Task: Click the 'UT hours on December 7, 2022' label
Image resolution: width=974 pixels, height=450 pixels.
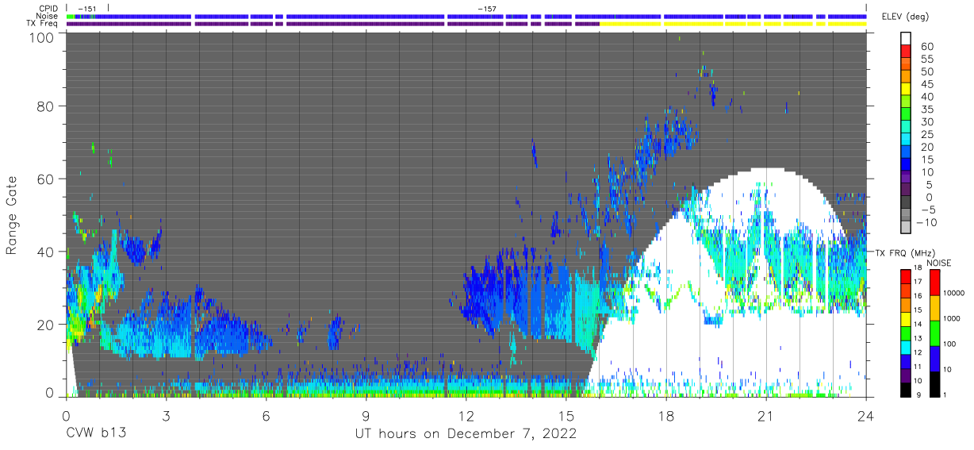Action: (x=465, y=435)
